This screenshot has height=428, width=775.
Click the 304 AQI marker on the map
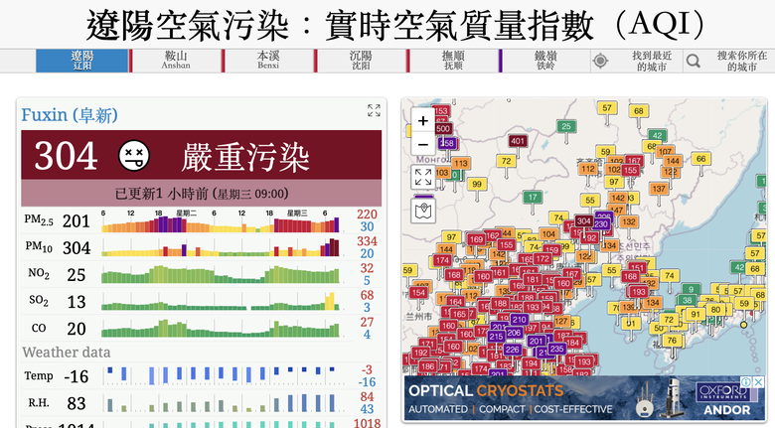point(583,221)
